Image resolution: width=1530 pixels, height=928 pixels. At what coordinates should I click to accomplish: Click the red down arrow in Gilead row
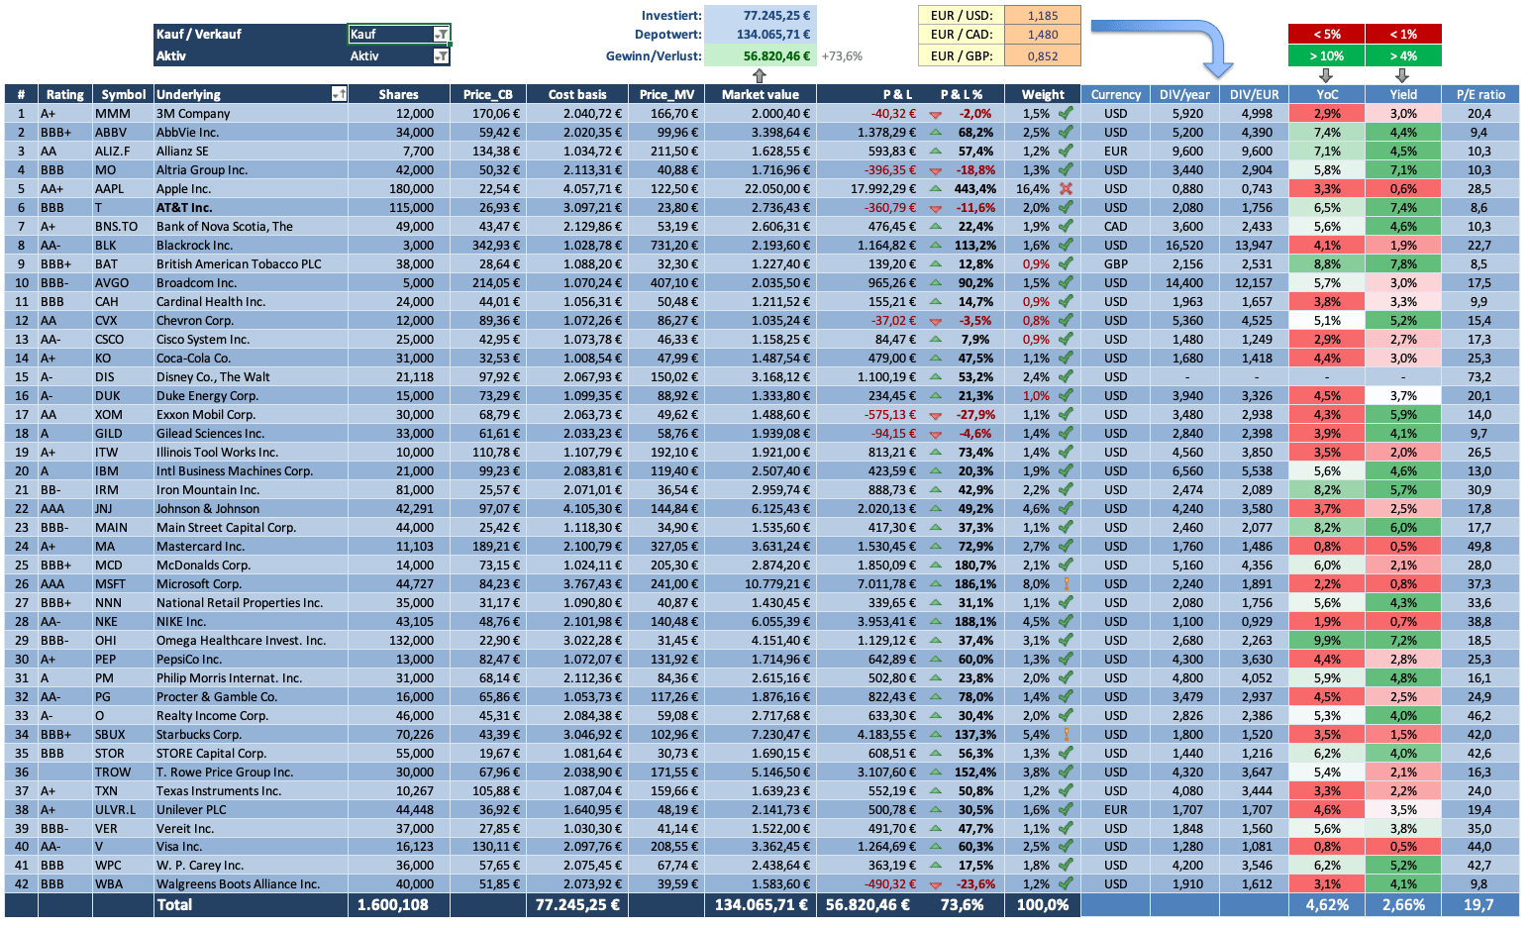[x=936, y=434]
